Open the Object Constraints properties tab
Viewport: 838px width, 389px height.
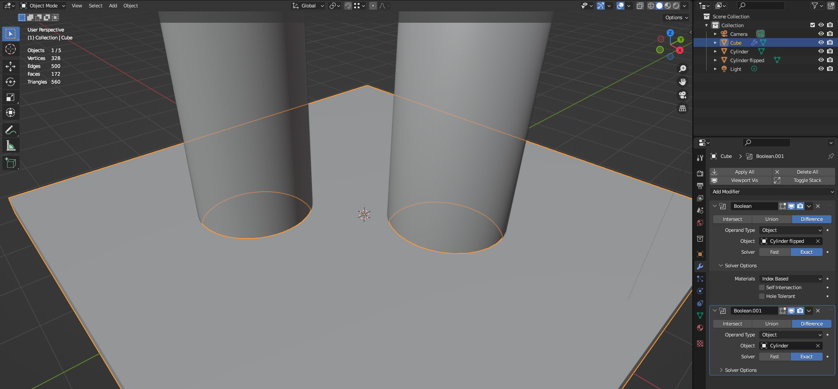coord(700,303)
